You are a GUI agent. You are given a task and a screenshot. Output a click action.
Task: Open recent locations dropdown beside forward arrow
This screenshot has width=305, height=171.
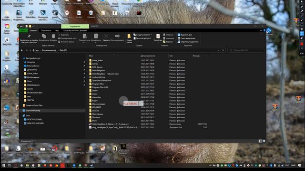point(30,50)
